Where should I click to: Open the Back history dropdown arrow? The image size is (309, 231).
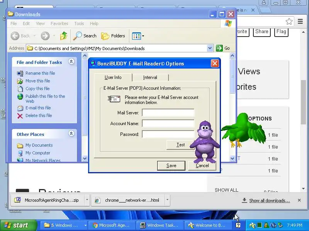pyautogui.click(x=34, y=36)
